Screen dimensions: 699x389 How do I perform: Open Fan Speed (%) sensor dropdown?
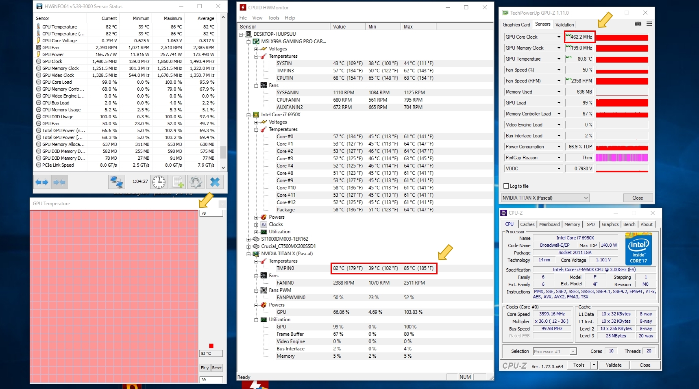point(559,70)
